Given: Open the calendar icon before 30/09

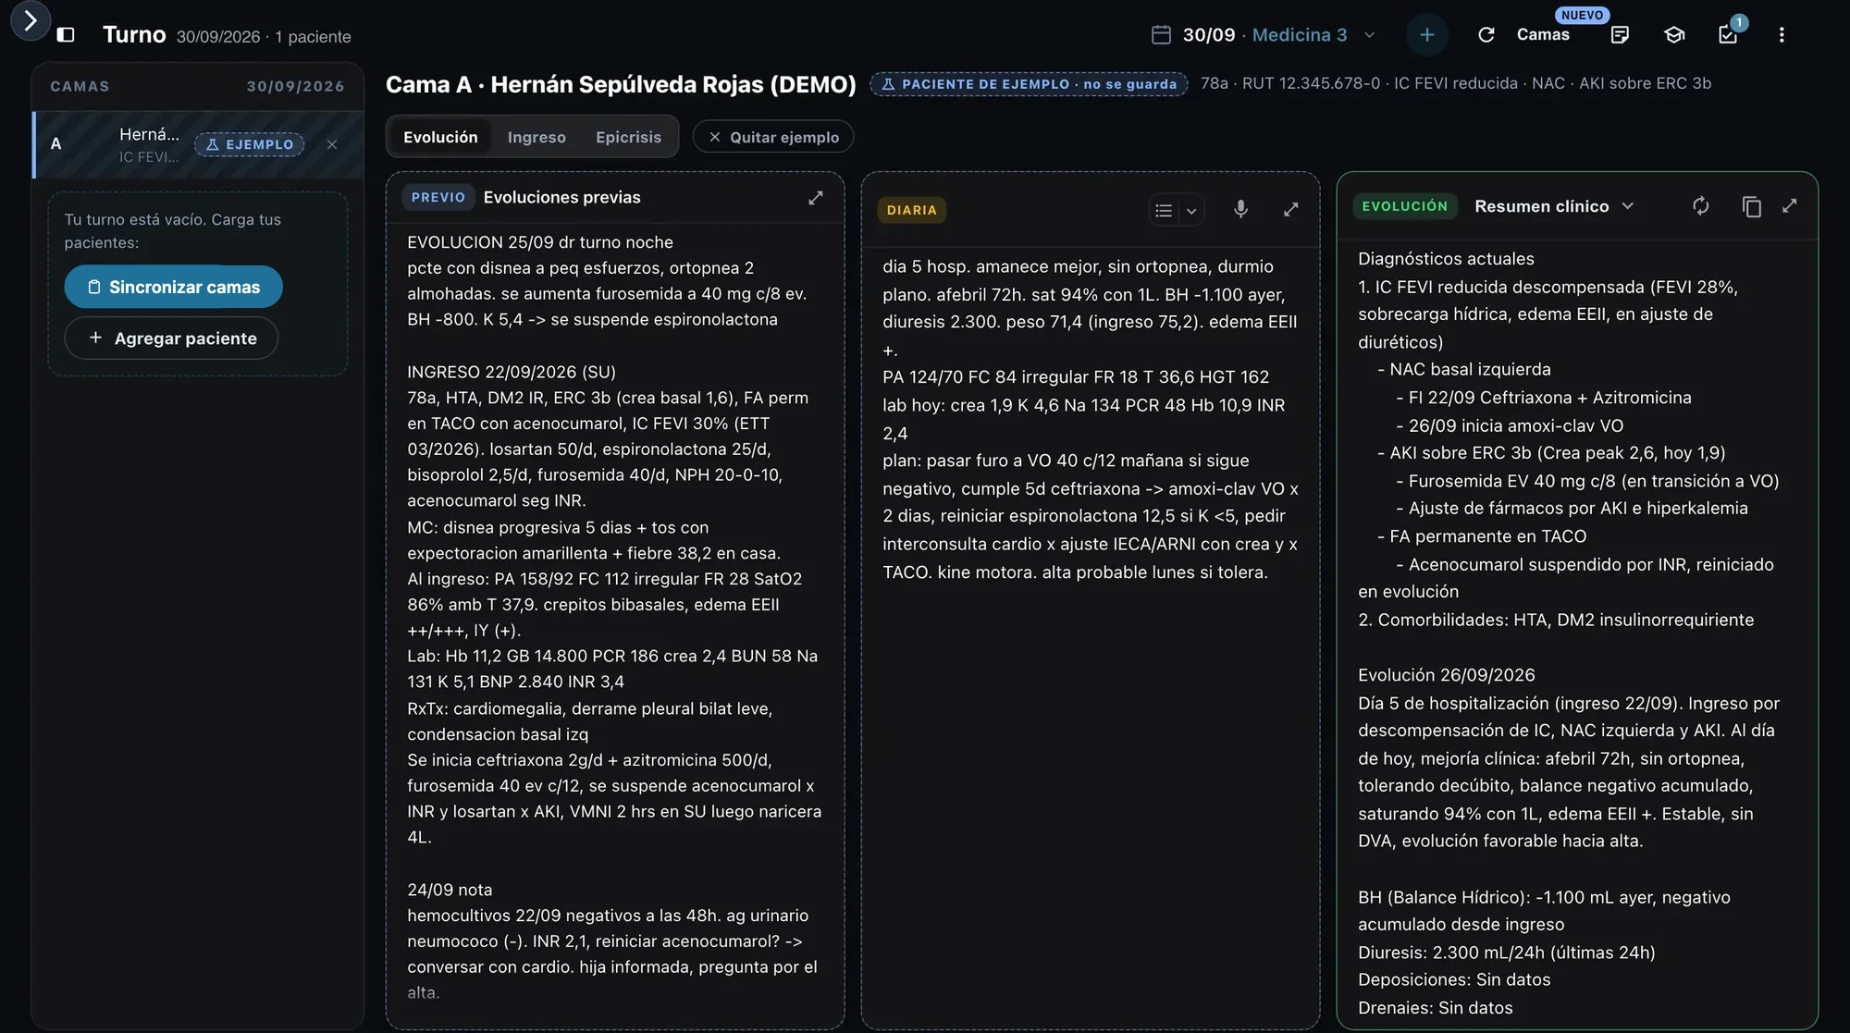Looking at the screenshot, I should point(1161,35).
